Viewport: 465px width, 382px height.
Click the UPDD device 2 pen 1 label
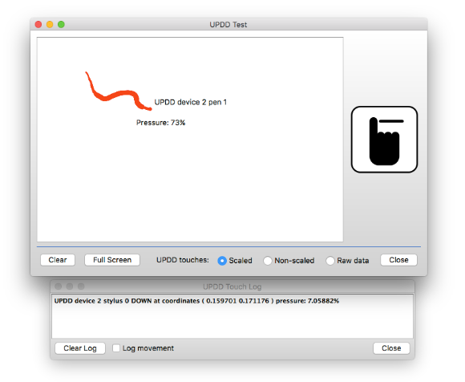pyautogui.click(x=190, y=102)
